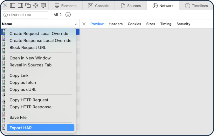Viewport: 214px width, 136px height.
Task: Close the Web Inspector with the X icon
Action: click(5, 5)
